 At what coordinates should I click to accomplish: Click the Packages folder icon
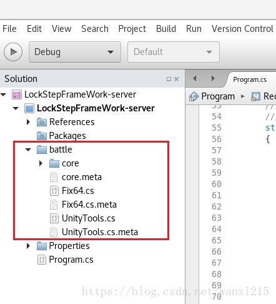click(x=42, y=136)
